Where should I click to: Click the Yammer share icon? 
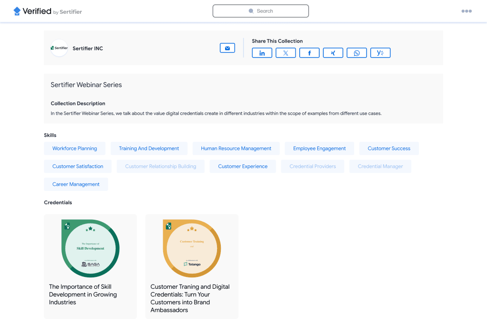pyautogui.click(x=380, y=53)
